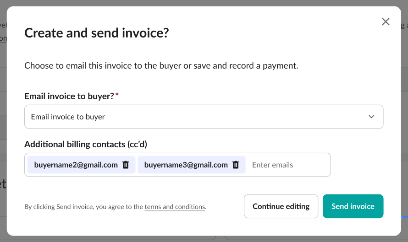The width and height of the screenshot is (408, 242).
Task: Click the selected Email invoice to buyer value text
Action: 68,117
